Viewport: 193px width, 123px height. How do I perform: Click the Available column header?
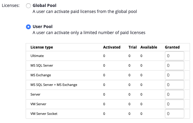click(x=149, y=47)
